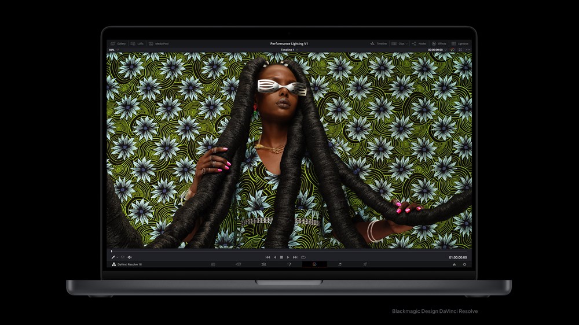Show the Media Pool panel
Viewport: 579px width, 325px height.
158,43
